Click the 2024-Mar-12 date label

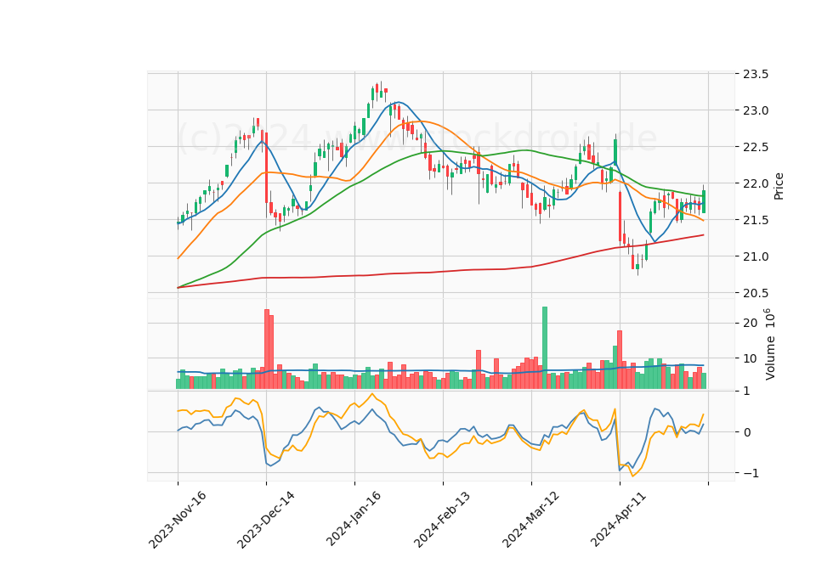tap(530, 519)
